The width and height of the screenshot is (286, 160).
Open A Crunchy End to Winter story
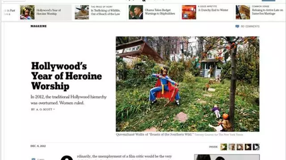[x=213, y=10]
